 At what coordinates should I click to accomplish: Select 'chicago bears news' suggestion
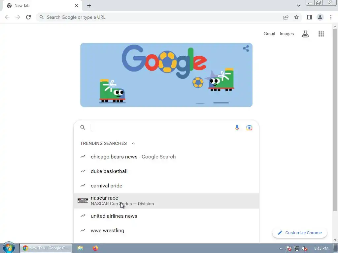(166, 157)
